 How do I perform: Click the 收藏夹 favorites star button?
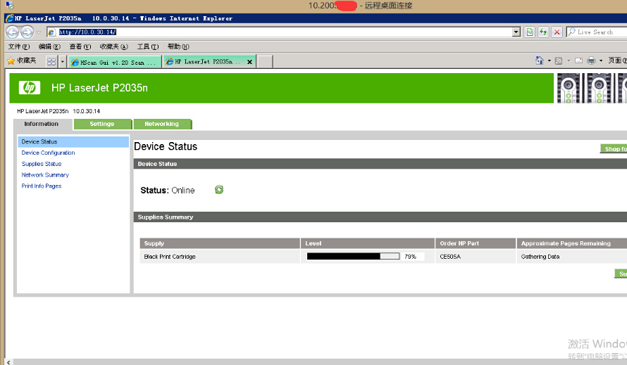pyautogui.click(x=22, y=60)
